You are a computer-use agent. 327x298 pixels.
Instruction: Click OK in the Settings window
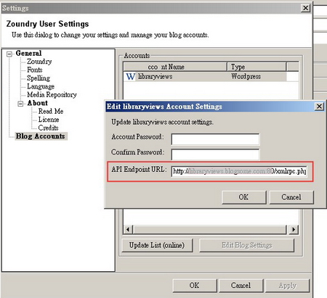pos(195,286)
